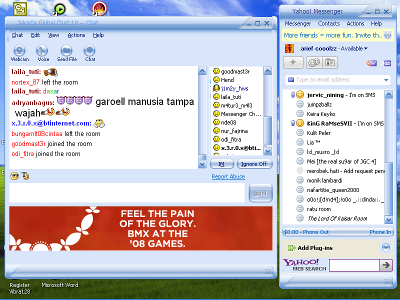Screen dimensions: 400x300
Task: Click the BMX '08 Games banner ad
Action: point(141,228)
